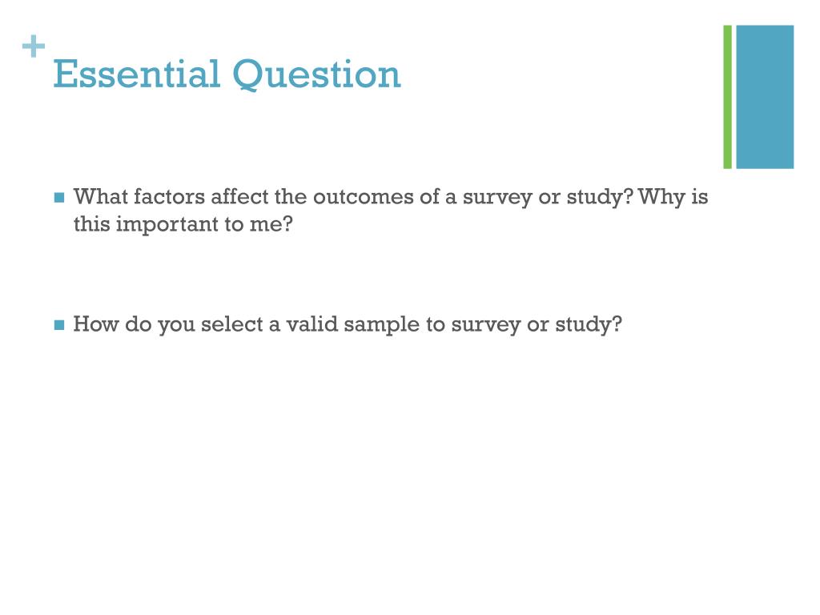820x615 pixels.
Task: Select the blue rectangle in the corner
Action: coord(765,97)
